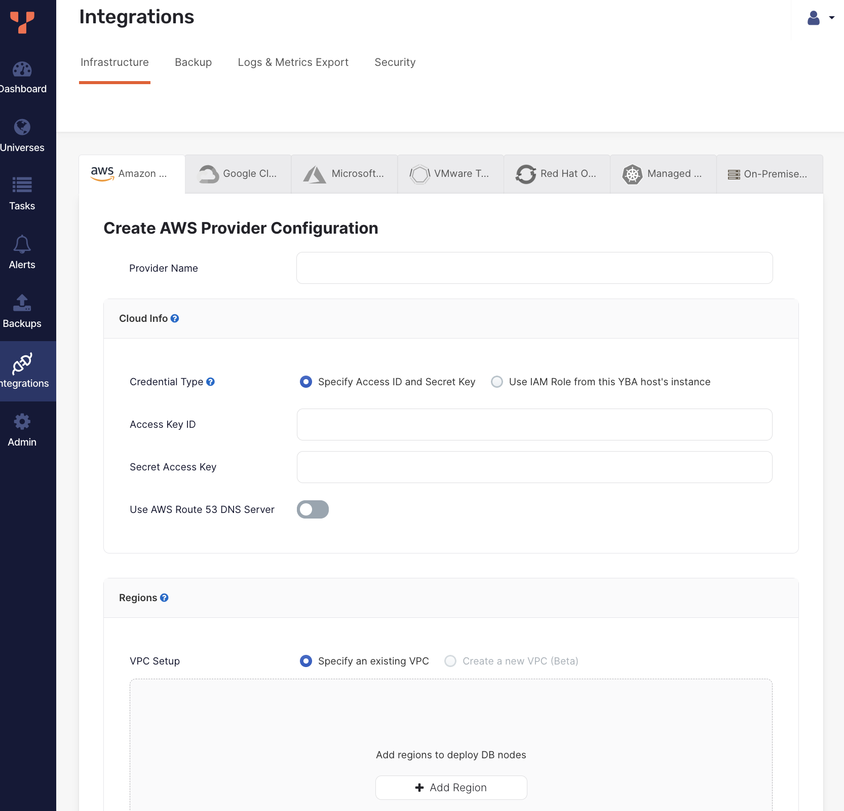The image size is (844, 811).
Task: Select the Google Cloud provider tab
Action: click(238, 174)
